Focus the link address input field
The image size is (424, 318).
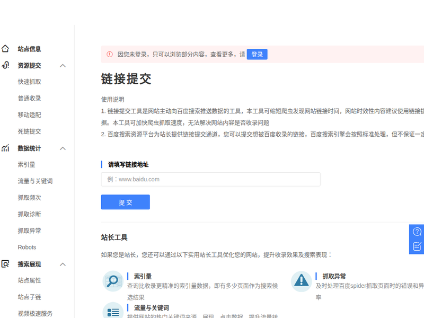coord(210,179)
